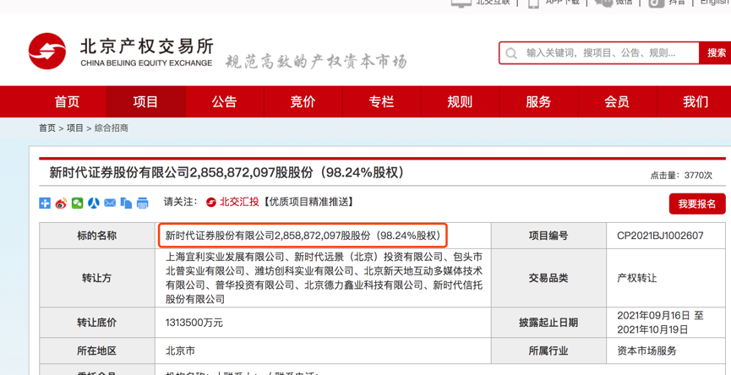Click the 项目 breadcrumb link
Image resolution: width=731 pixels, height=375 pixels.
[x=74, y=128]
